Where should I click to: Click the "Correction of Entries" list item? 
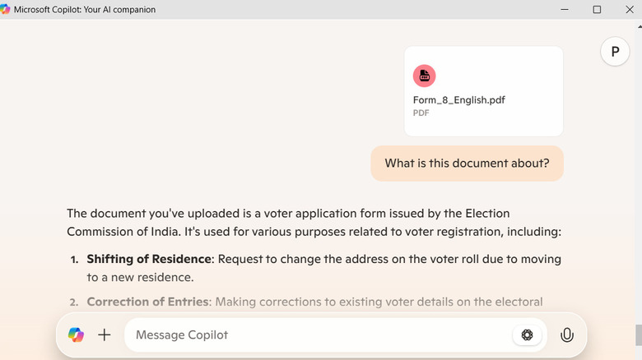[x=147, y=302]
